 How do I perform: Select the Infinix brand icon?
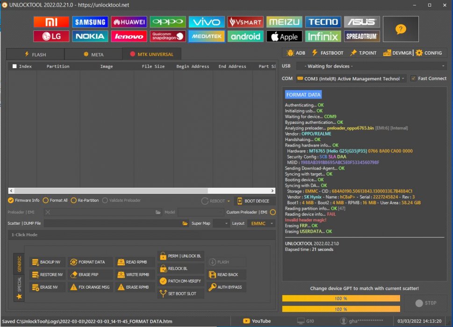323,36
